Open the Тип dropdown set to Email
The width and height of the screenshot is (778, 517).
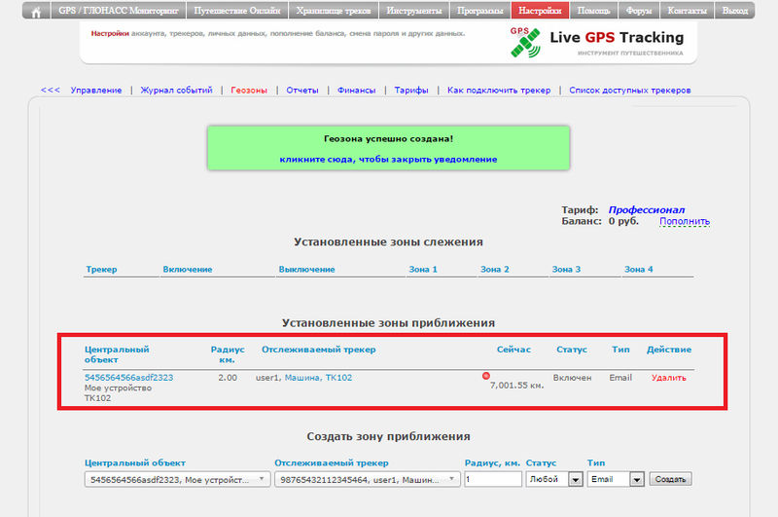pos(617,479)
